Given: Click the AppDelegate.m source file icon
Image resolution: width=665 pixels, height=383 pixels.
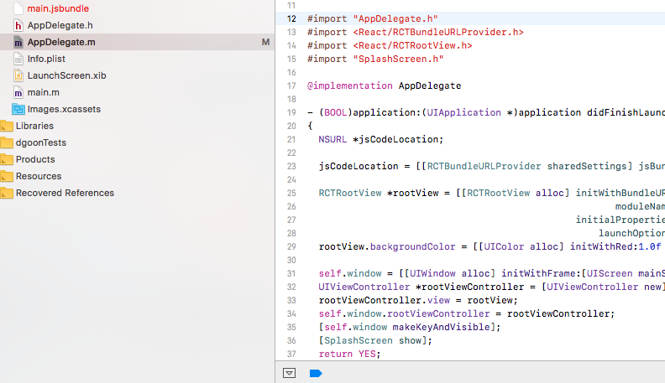Looking at the screenshot, I should click(x=18, y=42).
